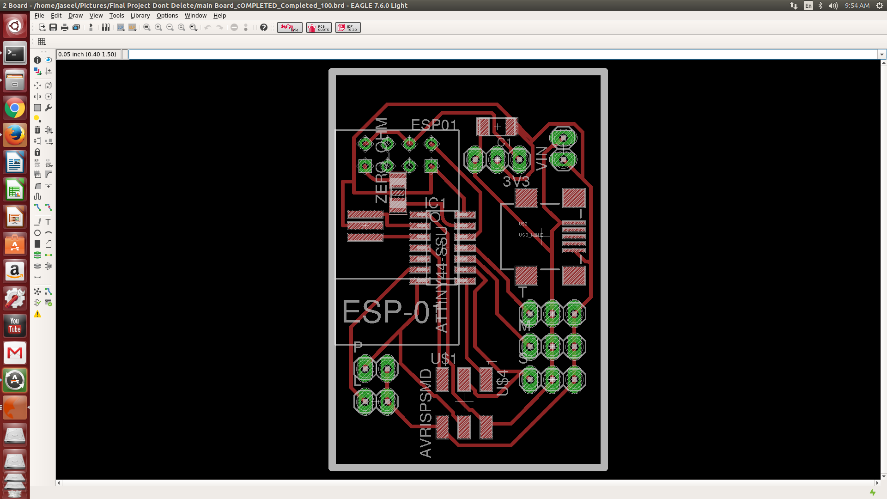
Task: Open the Help question mark icon
Action: 264,28
